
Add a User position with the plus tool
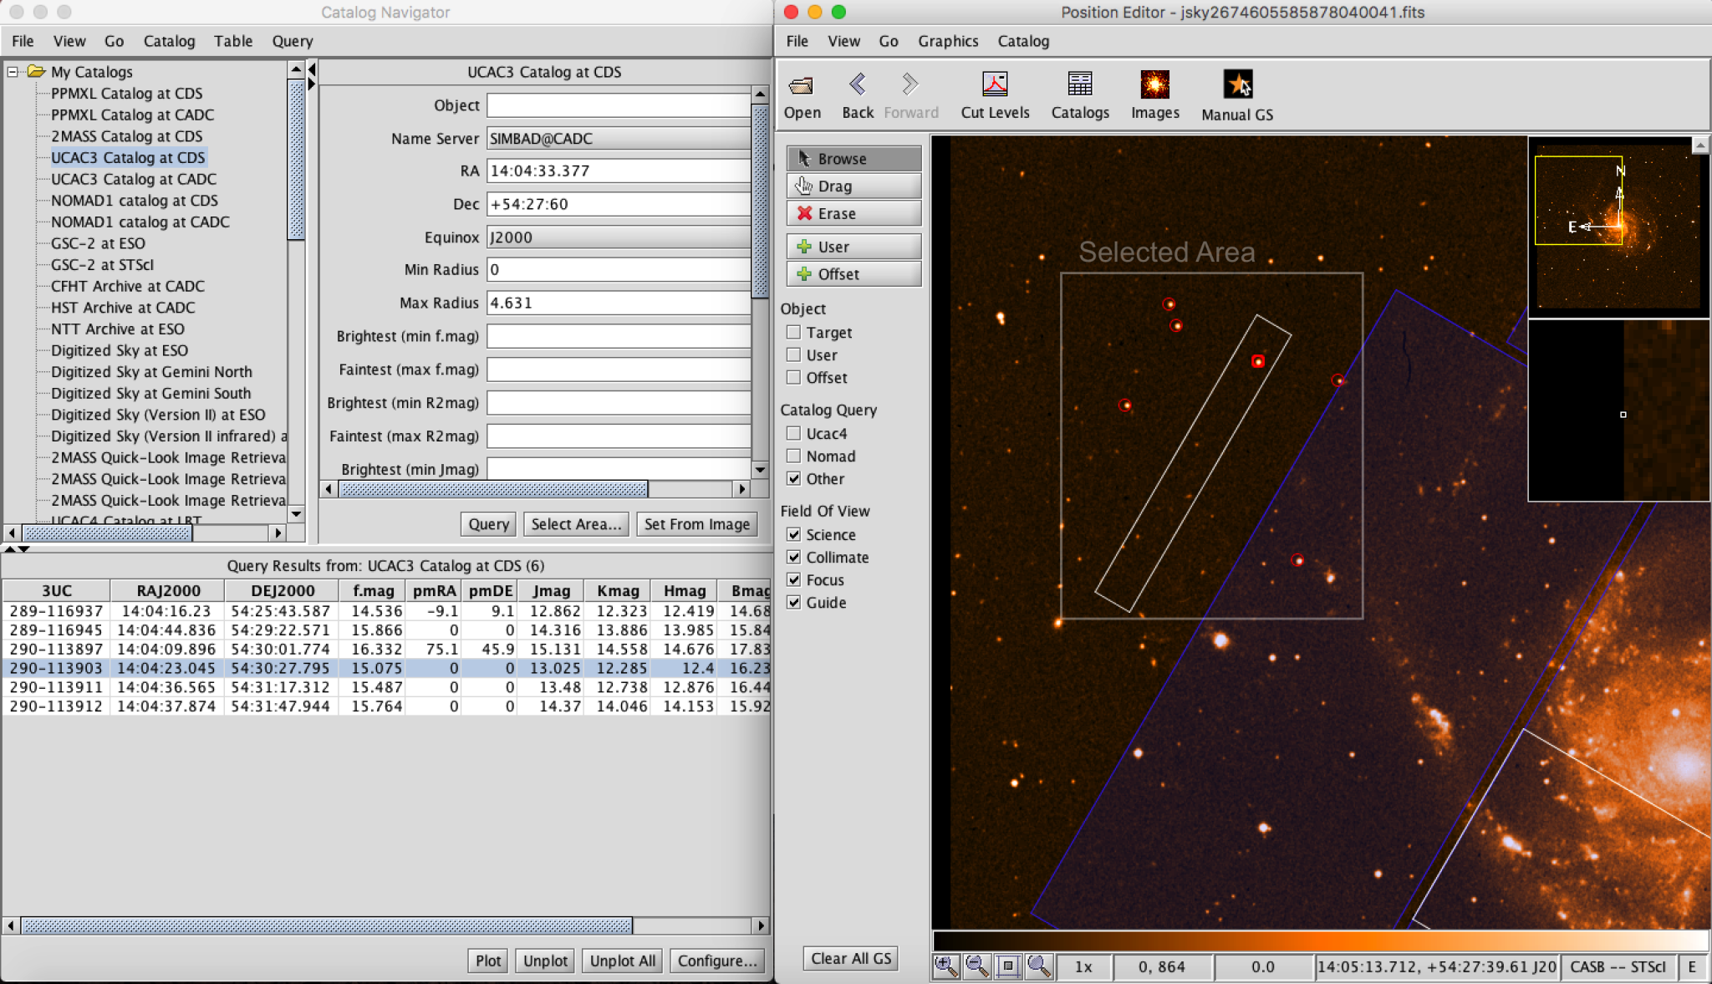853,247
